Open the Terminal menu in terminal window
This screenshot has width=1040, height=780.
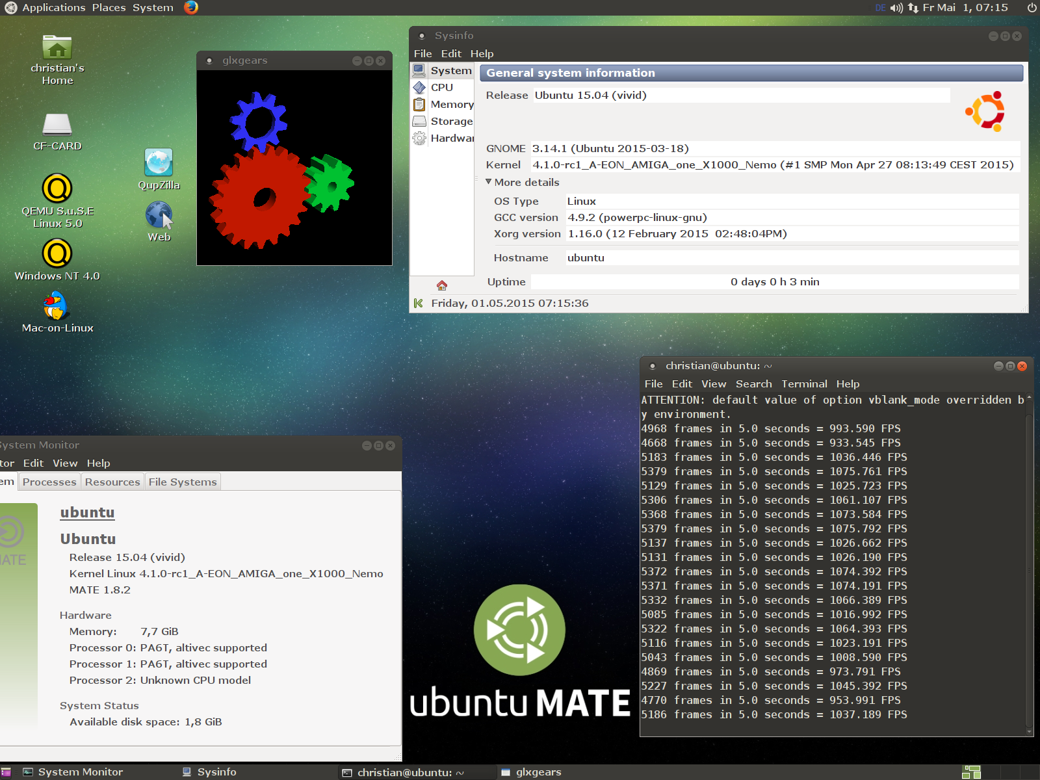pyautogui.click(x=804, y=383)
